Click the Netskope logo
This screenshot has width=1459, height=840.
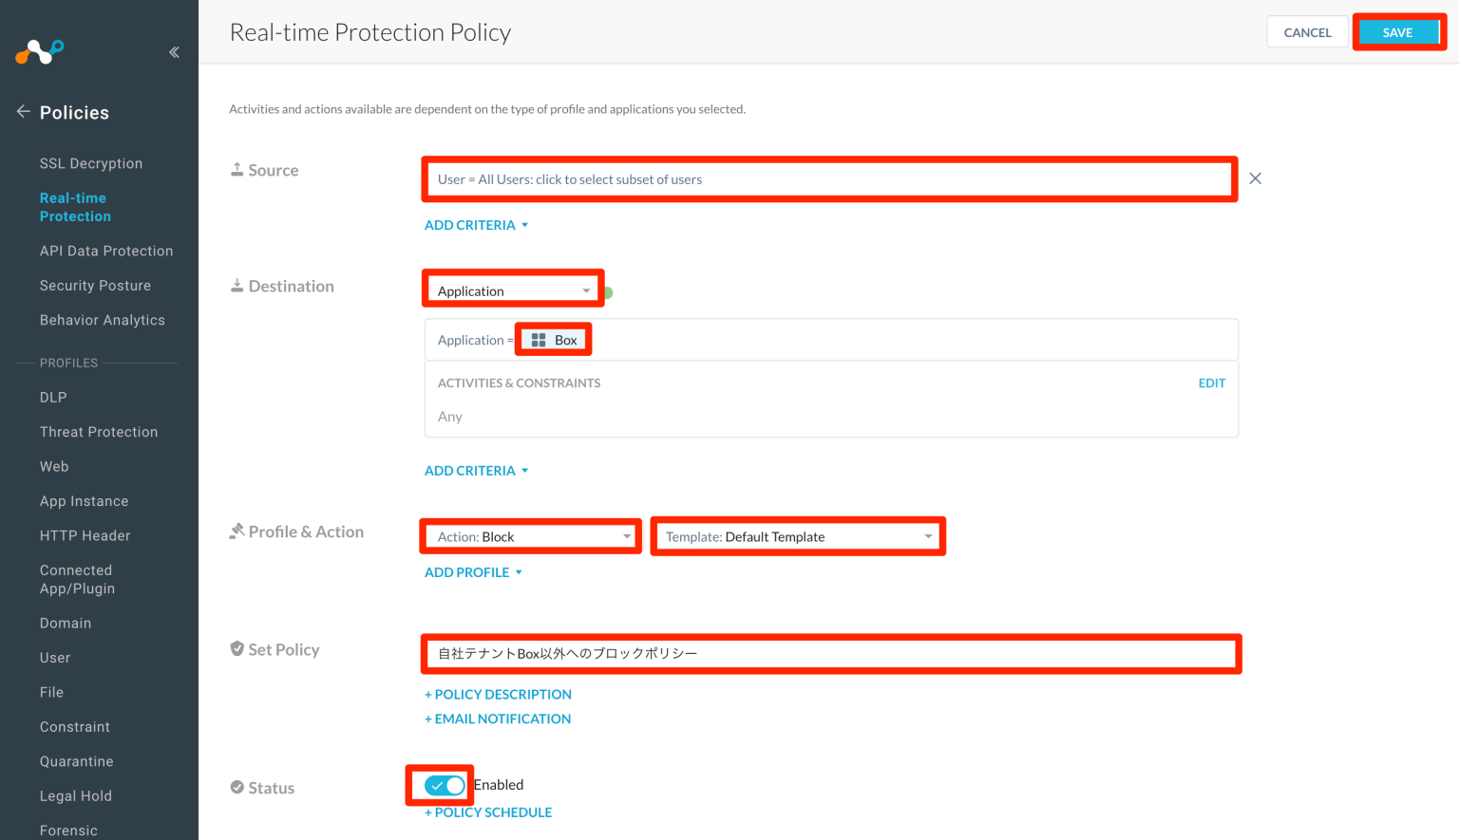point(39,51)
